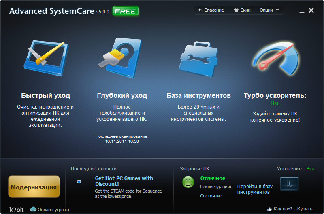Click the Состояние link
The width and height of the screenshot is (324, 214).
pyautogui.click(x=211, y=196)
